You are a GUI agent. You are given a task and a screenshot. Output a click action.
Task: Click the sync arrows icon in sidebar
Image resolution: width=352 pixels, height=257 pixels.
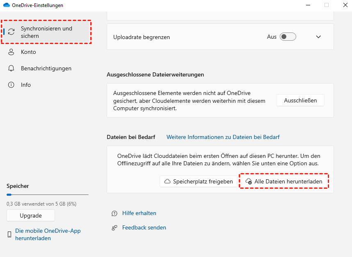pyautogui.click(x=11, y=32)
